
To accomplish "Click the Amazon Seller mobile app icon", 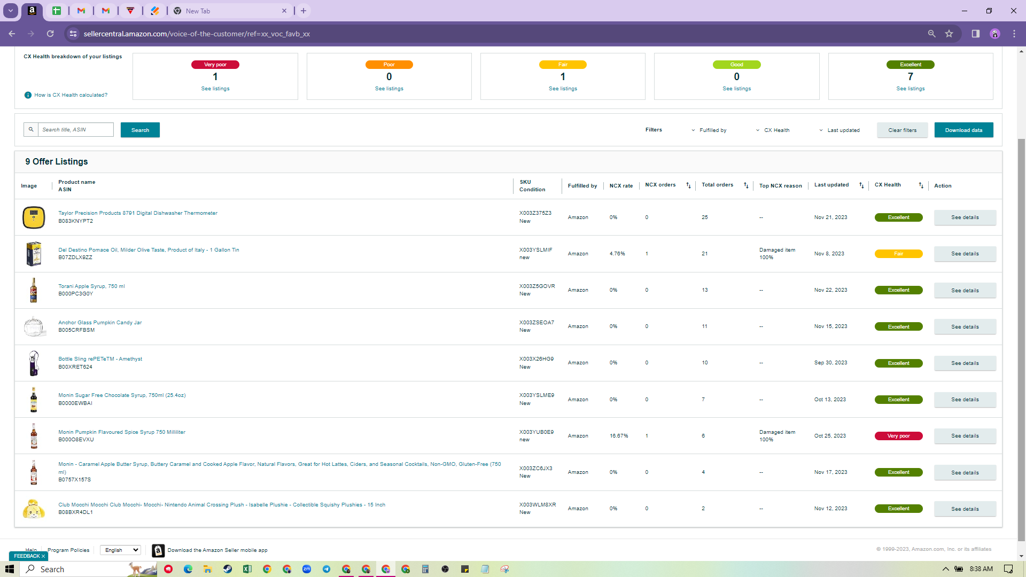I will coord(158,550).
